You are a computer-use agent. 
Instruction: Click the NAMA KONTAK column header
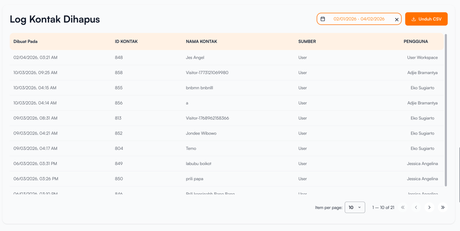pyautogui.click(x=201, y=41)
